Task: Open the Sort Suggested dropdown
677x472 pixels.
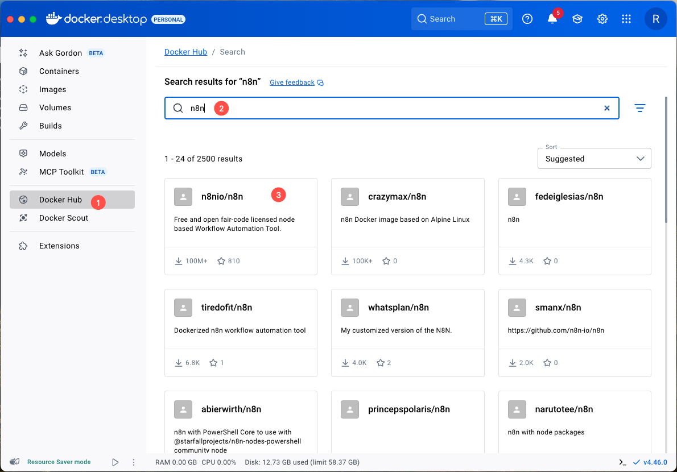Action: (594, 159)
